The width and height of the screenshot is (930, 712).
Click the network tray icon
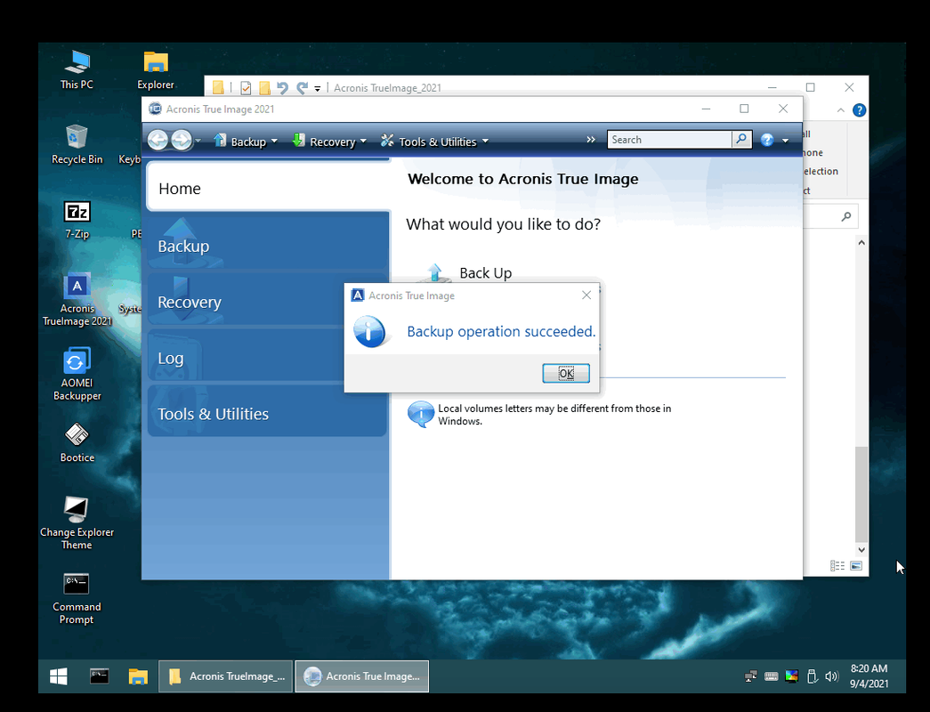click(x=751, y=676)
